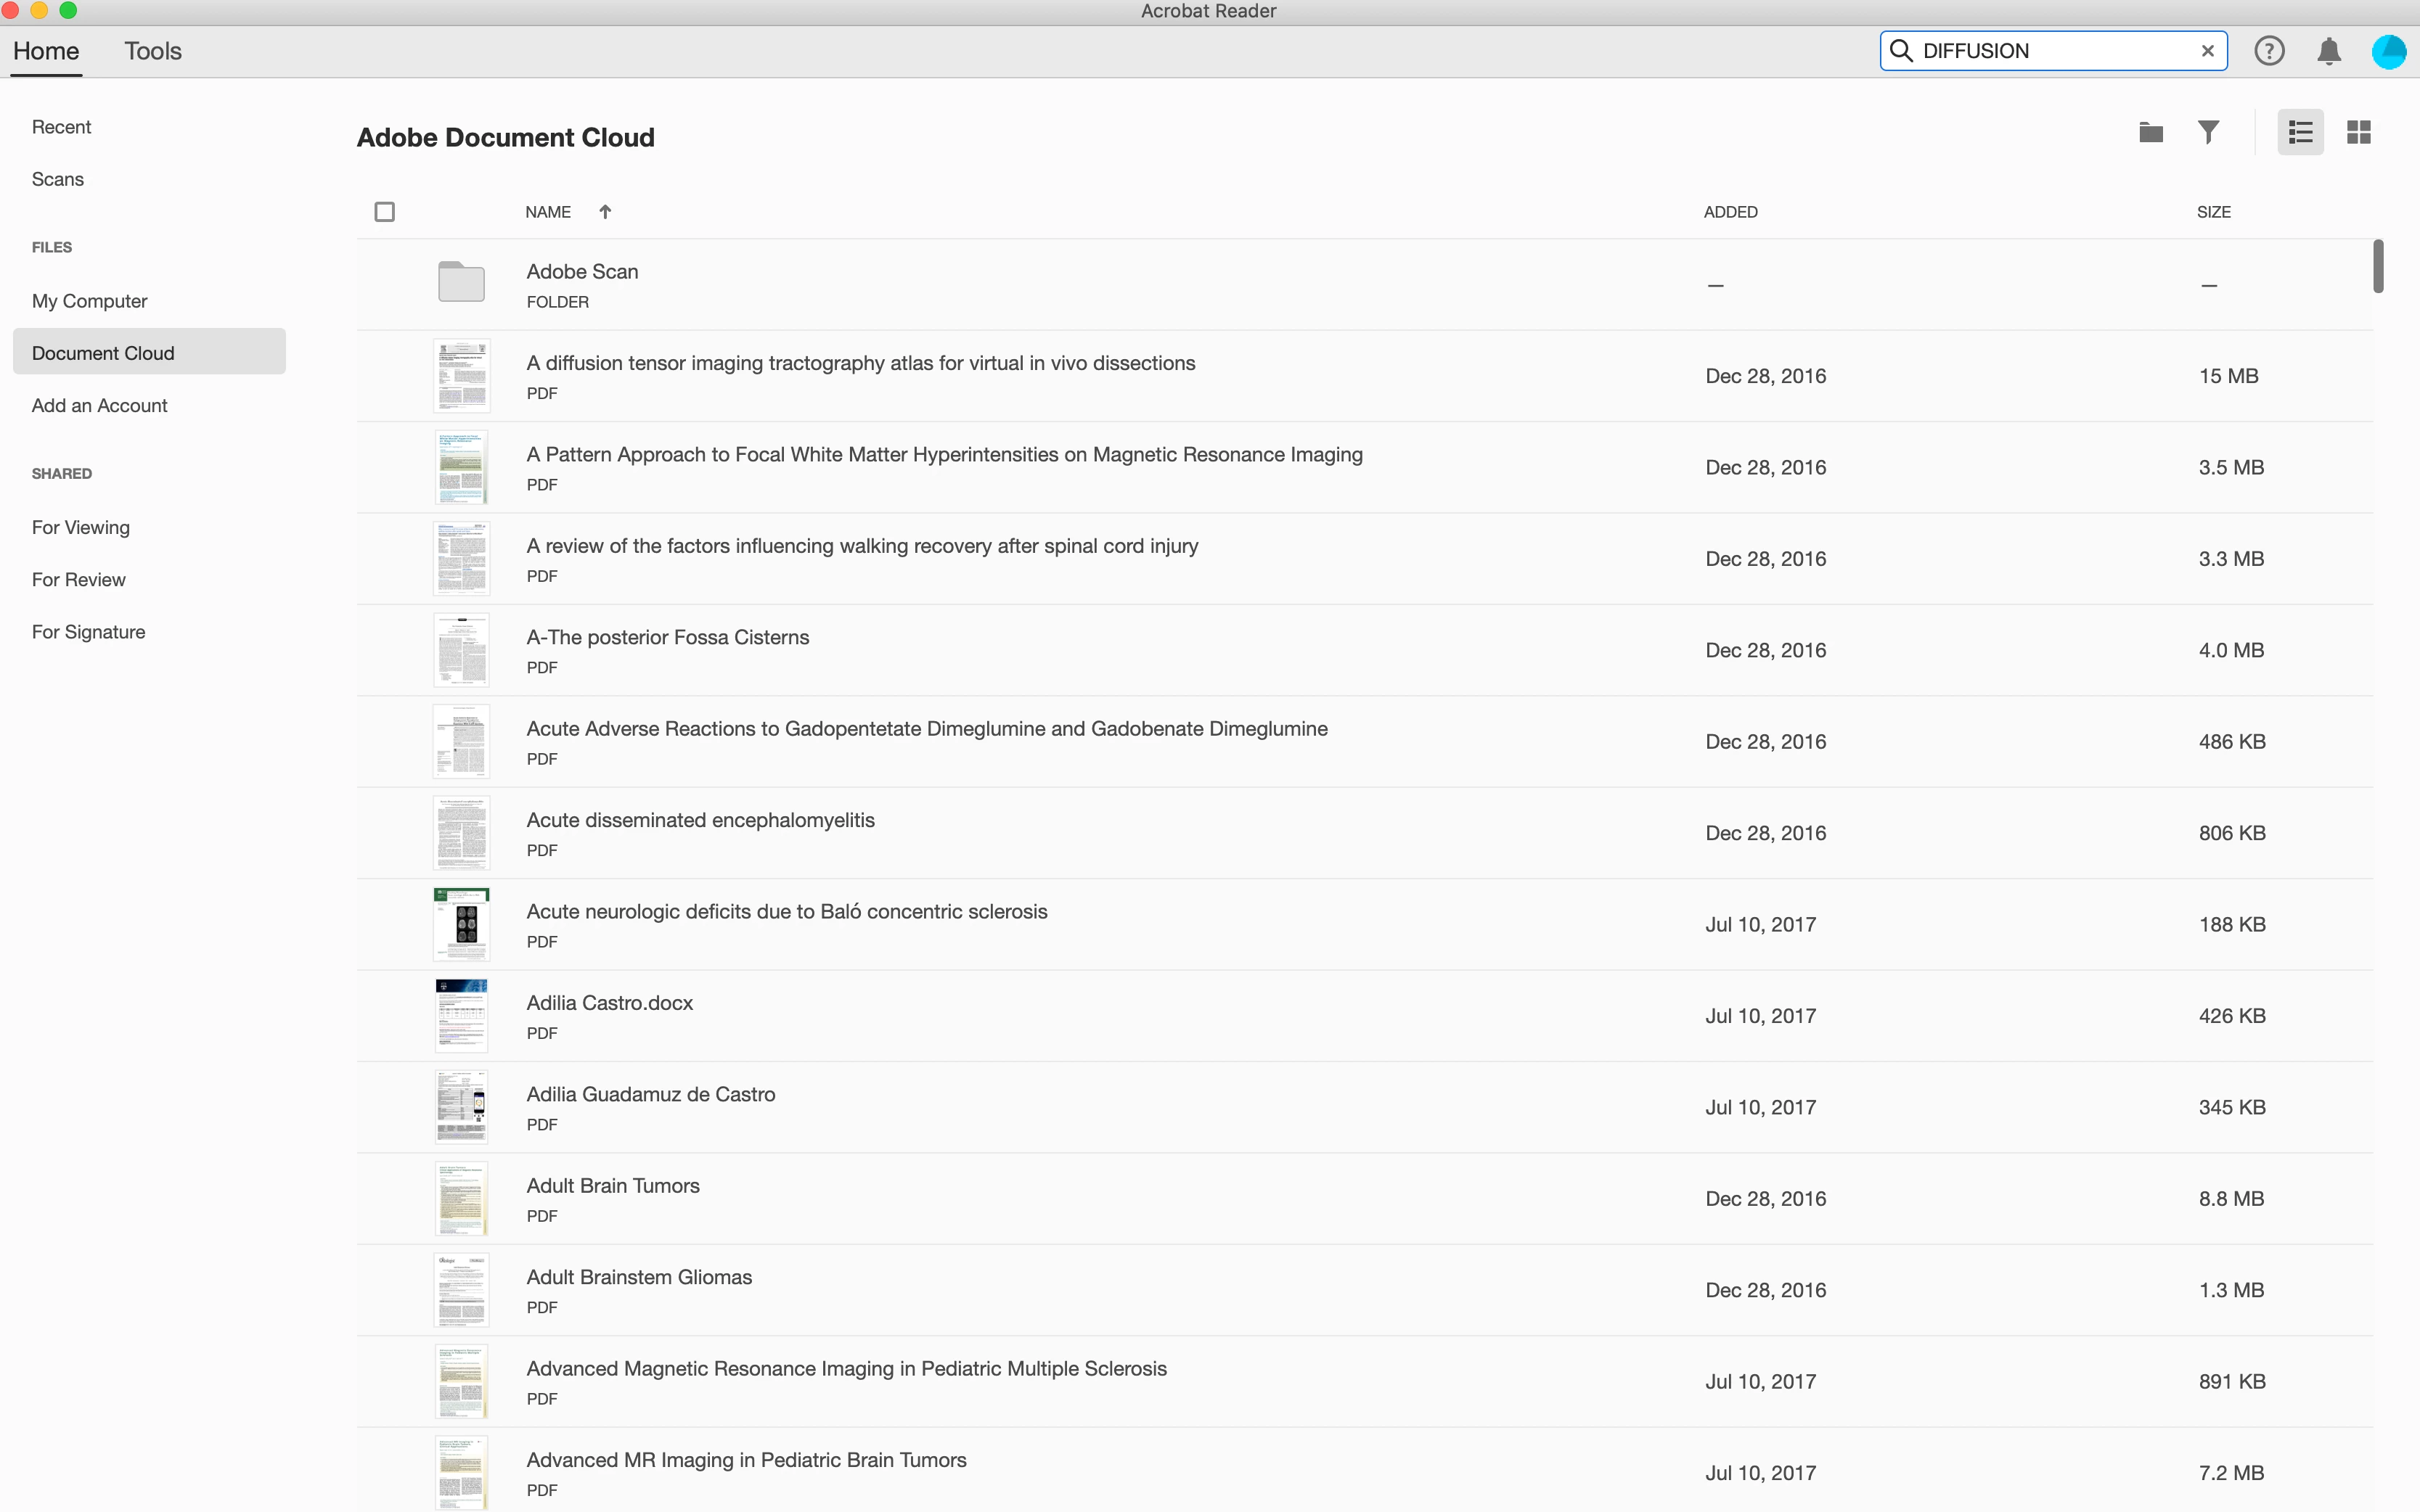Screen dimensions: 2420x1512
Task: Go to My Computer files
Action: pos(89,301)
